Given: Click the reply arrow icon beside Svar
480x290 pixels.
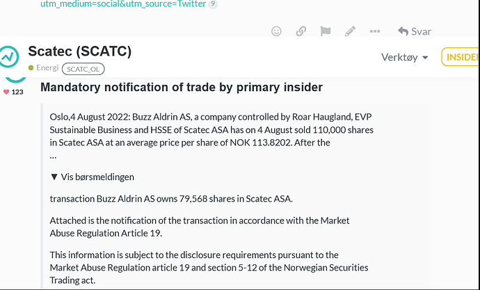Looking at the screenshot, I should pyautogui.click(x=403, y=31).
